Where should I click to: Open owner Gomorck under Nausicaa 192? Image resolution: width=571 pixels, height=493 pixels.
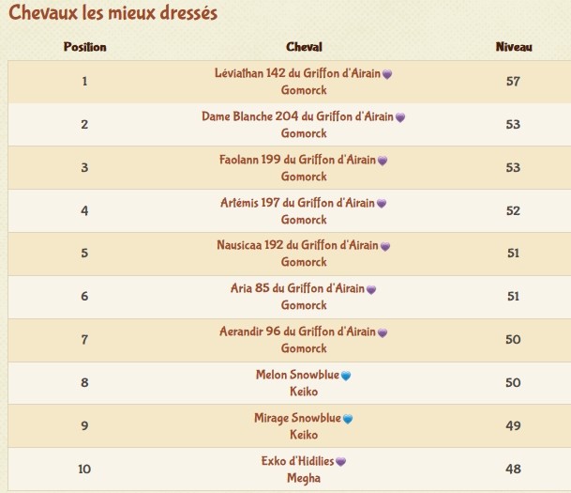[304, 262]
